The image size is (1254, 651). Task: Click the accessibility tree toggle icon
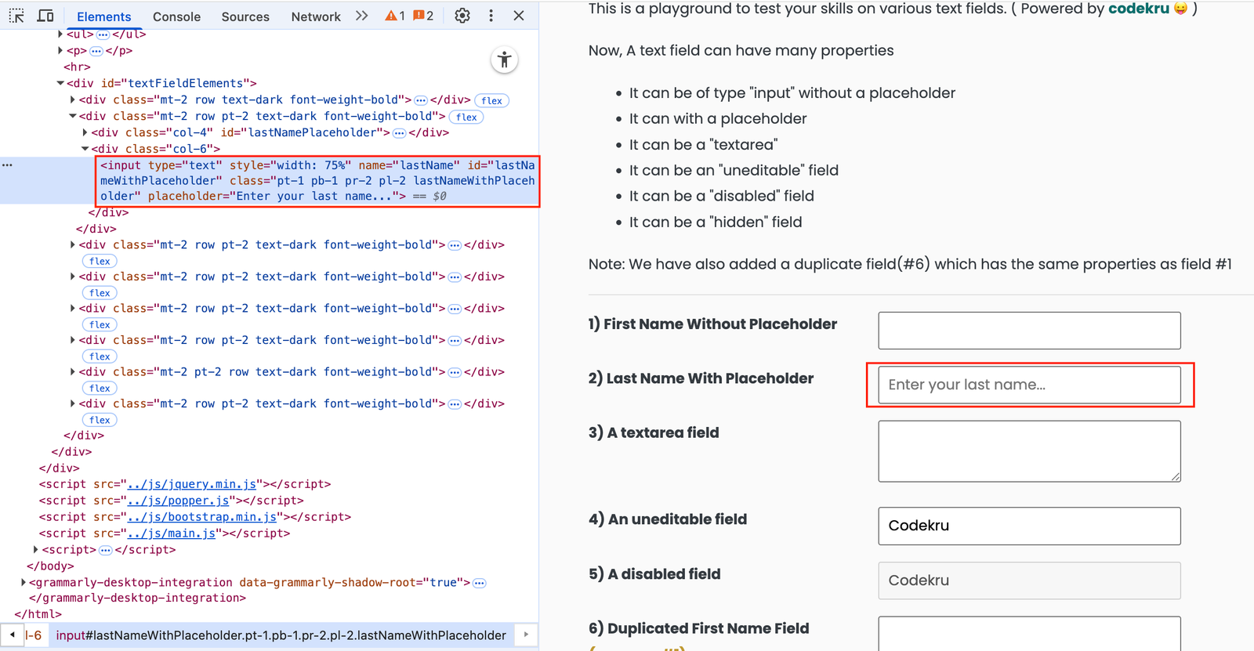click(x=504, y=60)
